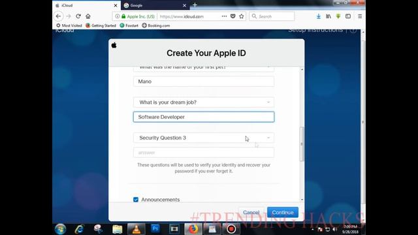Open Booking.com bookmark
This screenshot has height=235, width=418.
(x=156, y=25)
